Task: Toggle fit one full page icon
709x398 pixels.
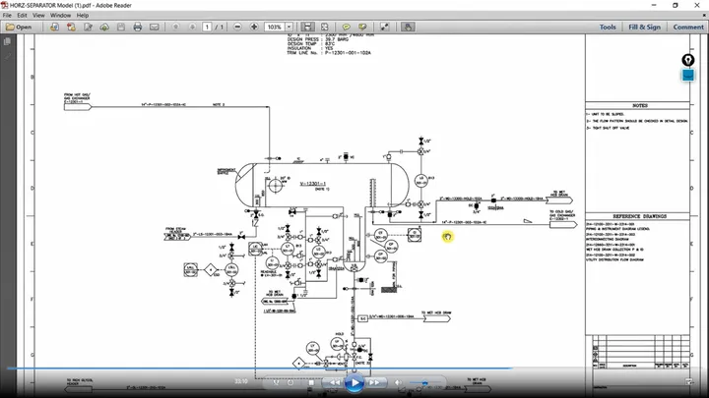Action: [324, 28]
